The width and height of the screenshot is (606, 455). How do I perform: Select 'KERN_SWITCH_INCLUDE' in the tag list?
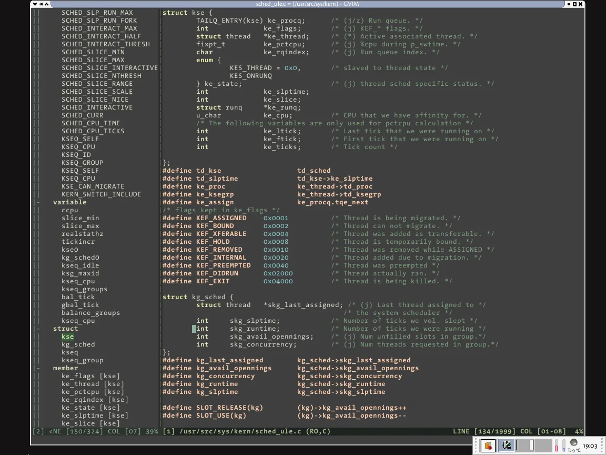coord(101,194)
